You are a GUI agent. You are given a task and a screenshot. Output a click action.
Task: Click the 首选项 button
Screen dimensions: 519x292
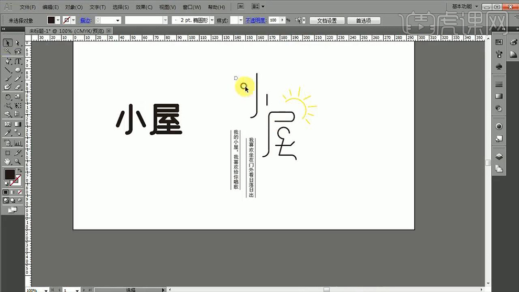pyautogui.click(x=363, y=20)
